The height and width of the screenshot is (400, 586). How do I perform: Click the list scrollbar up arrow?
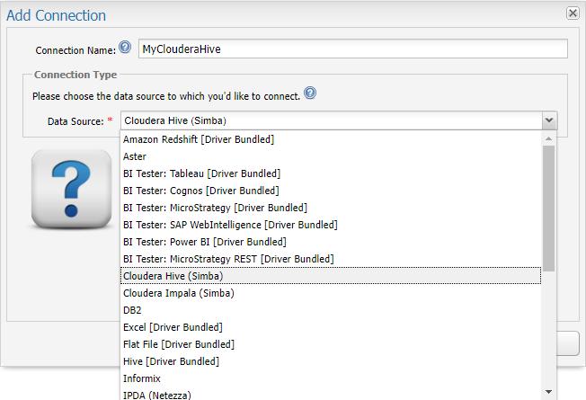point(548,138)
